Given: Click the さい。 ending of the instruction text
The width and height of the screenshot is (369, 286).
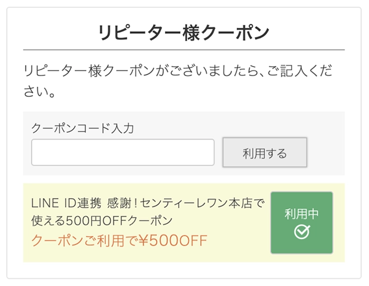Looking at the screenshot, I should 40,91.
